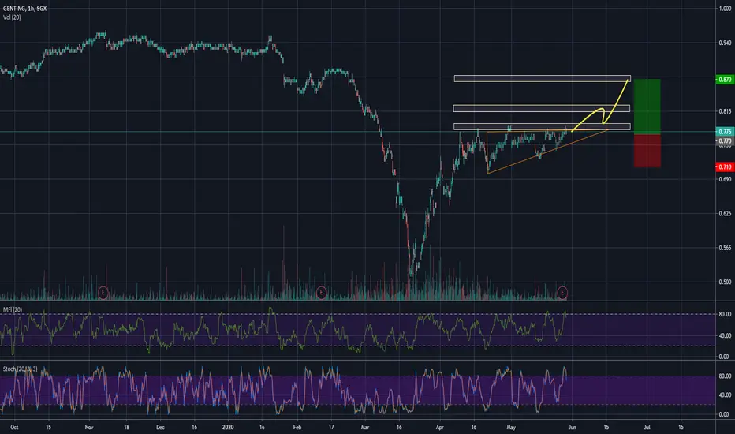Image resolution: width=735 pixels, height=434 pixels.
Task: Select the Stoch (20, 3, 3) indicator label
Action: pos(21,369)
